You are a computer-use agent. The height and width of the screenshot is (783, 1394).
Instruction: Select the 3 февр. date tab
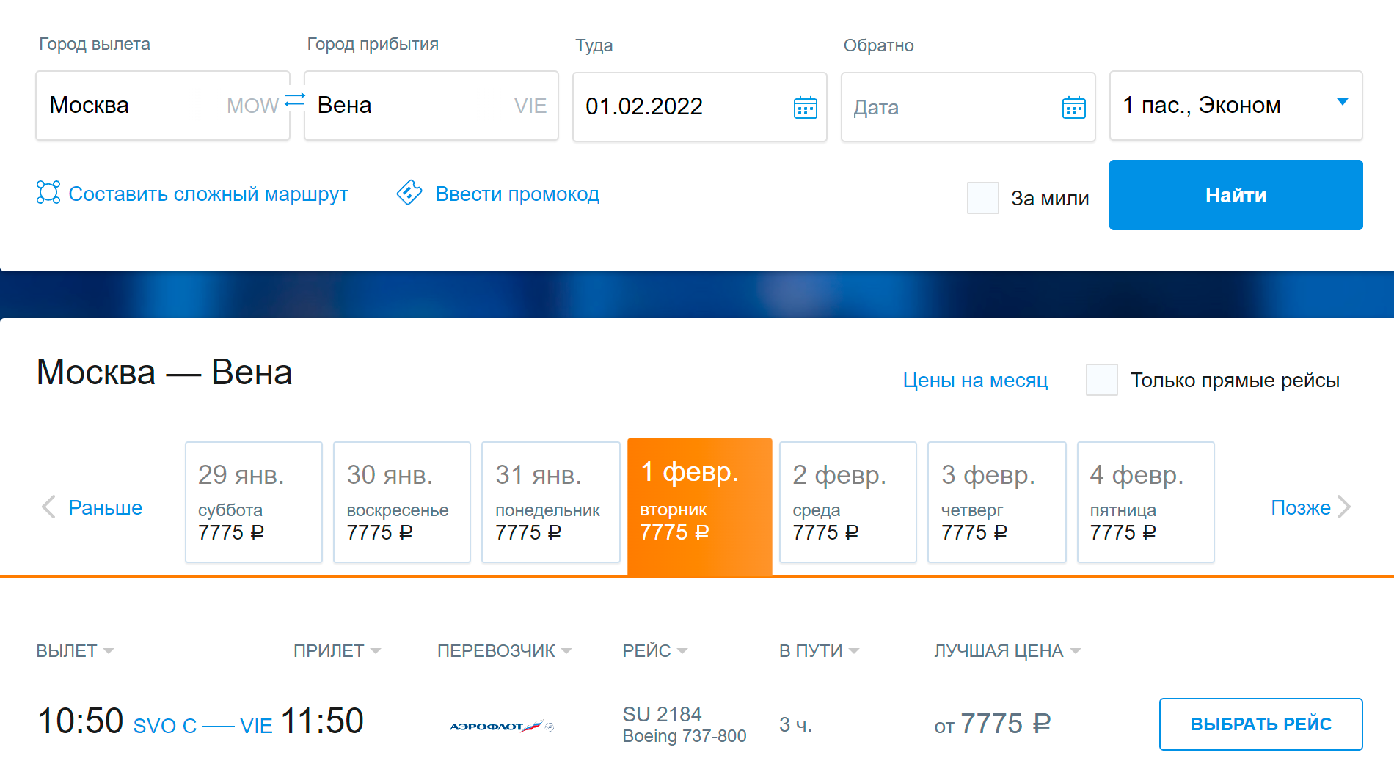[997, 502]
